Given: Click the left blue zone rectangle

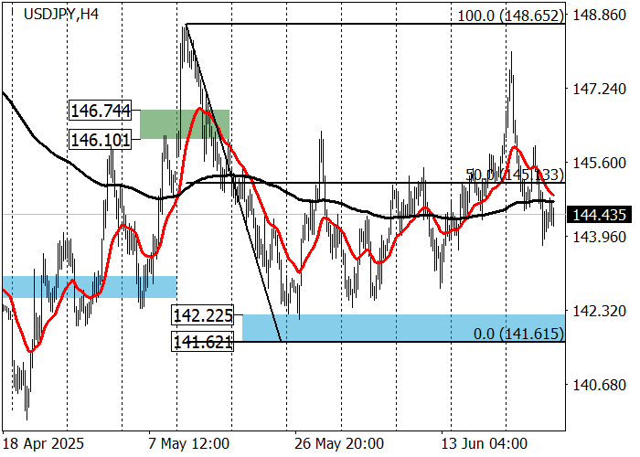Looking at the screenshot, I should coord(89,286).
